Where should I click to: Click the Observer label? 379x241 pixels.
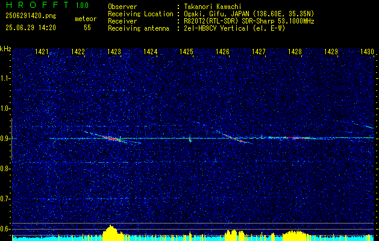[122, 7]
